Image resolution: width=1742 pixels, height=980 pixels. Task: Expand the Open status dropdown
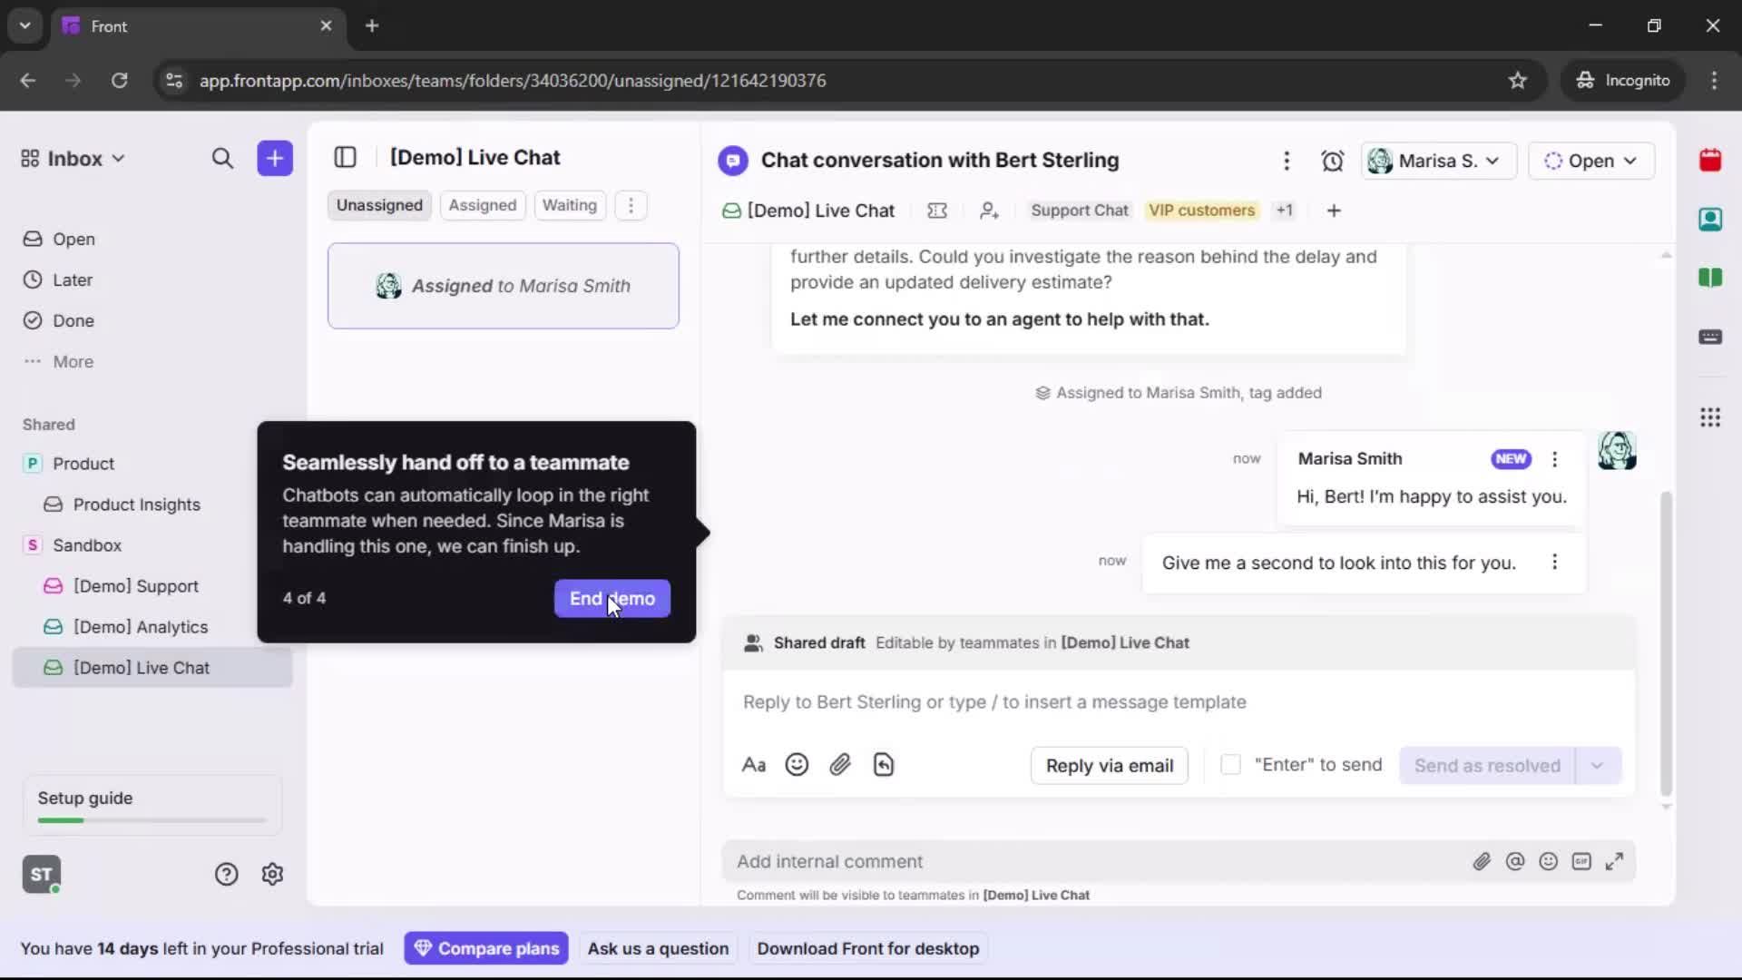(x=1592, y=161)
